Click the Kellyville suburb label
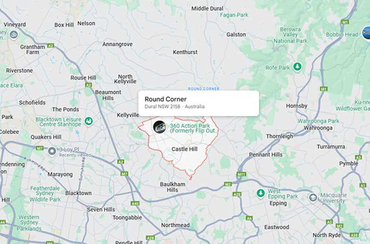370x244 pixels. coord(128,115)
